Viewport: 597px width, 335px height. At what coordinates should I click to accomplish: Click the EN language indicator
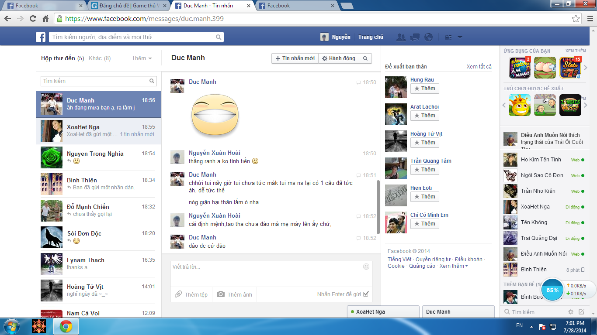click(x=519, y=325)
